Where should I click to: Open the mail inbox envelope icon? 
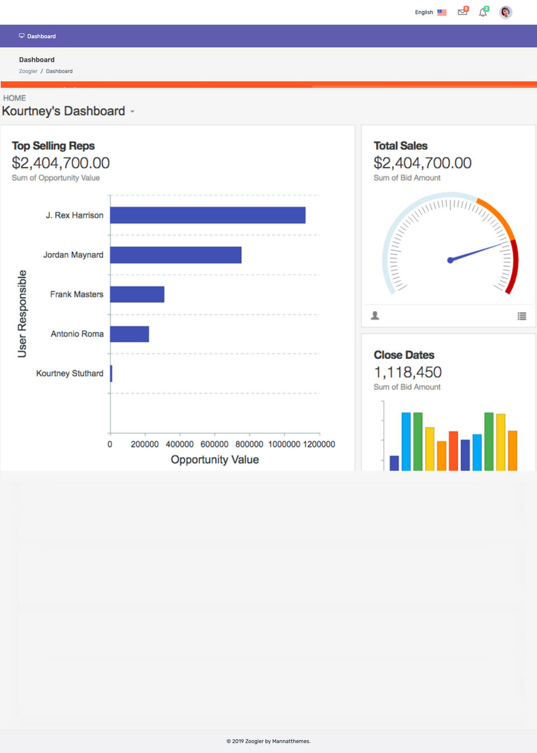click(462, 12)
